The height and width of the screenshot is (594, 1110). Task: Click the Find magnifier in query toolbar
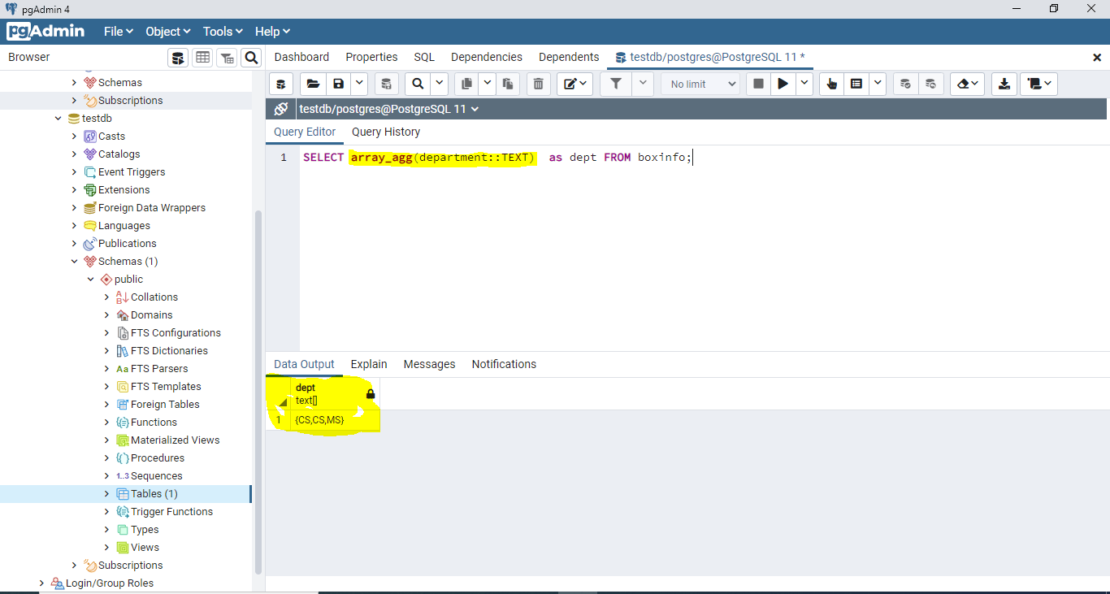[418, 84]
